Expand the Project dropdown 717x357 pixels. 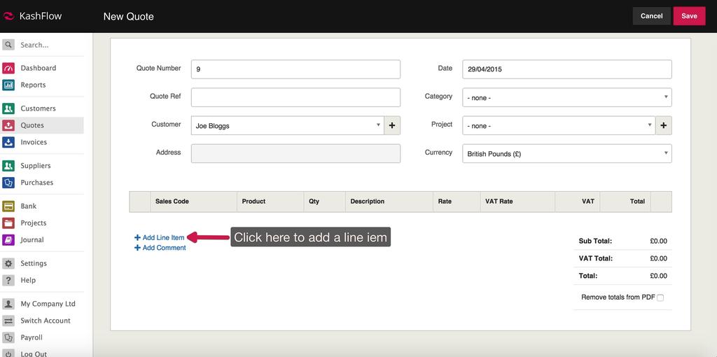point(558,125)
